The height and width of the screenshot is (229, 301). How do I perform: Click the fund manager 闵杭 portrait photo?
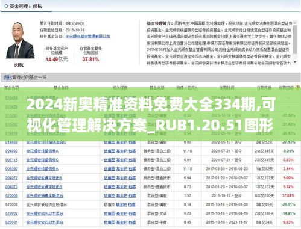tap(20, 40)
